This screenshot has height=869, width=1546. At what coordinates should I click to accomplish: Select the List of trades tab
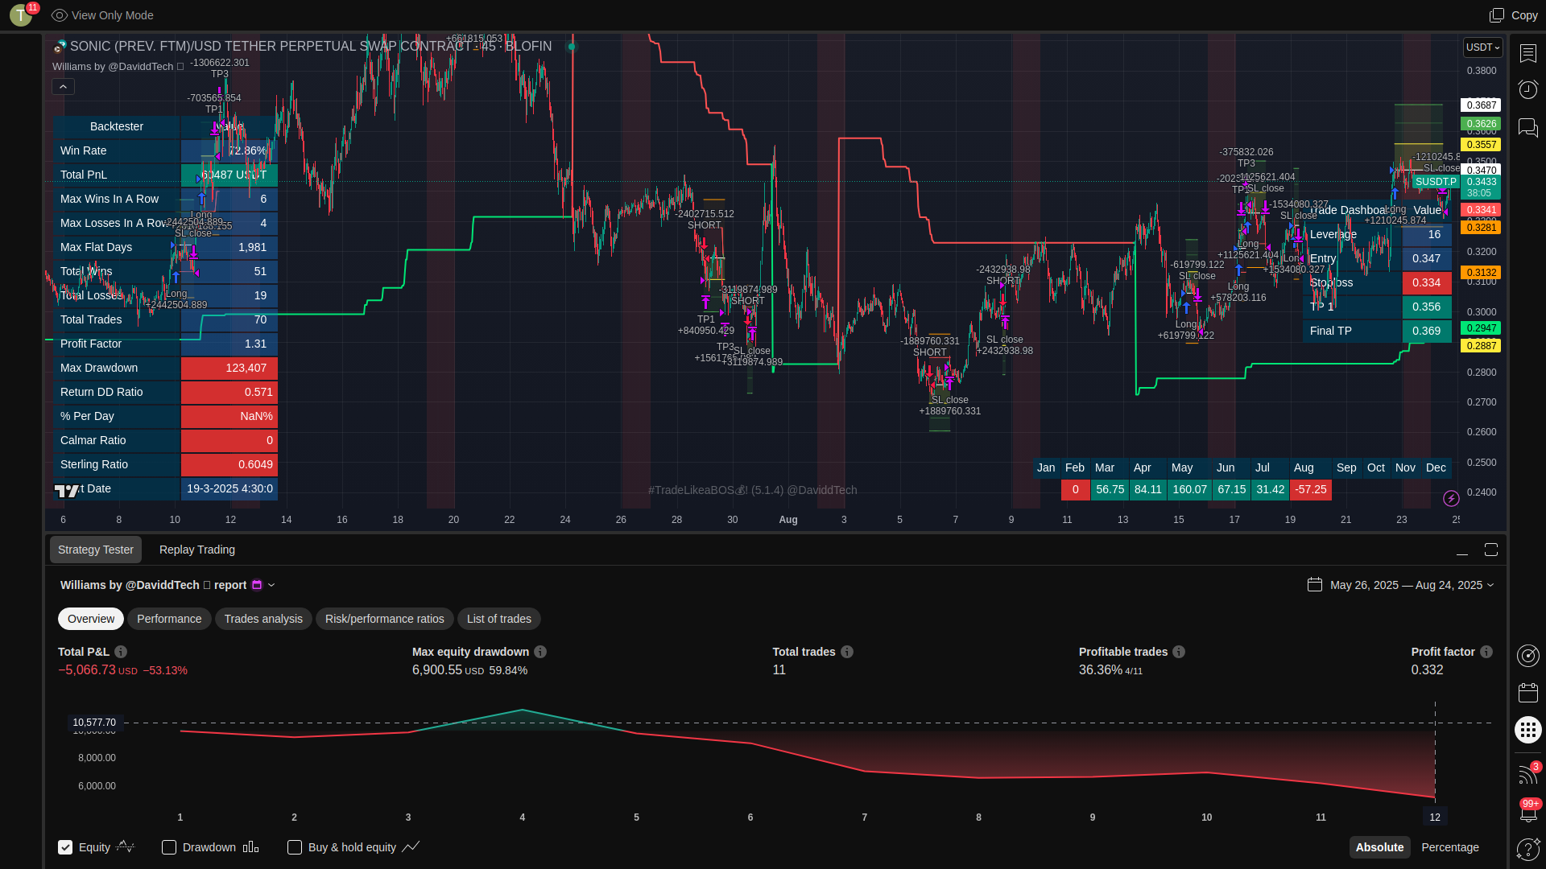coord(499,619)
